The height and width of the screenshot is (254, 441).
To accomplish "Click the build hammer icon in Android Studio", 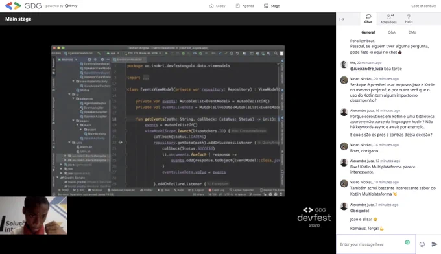I will point(99,53).
